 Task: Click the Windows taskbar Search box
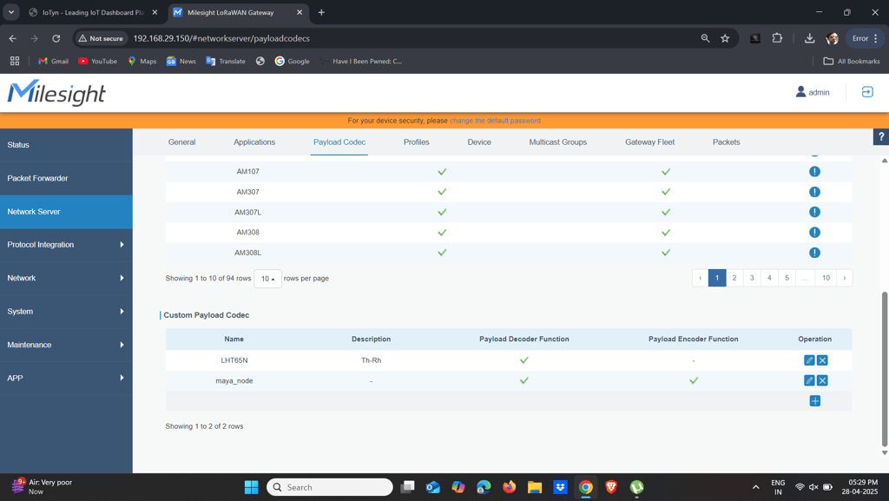[x=329, y=487]
